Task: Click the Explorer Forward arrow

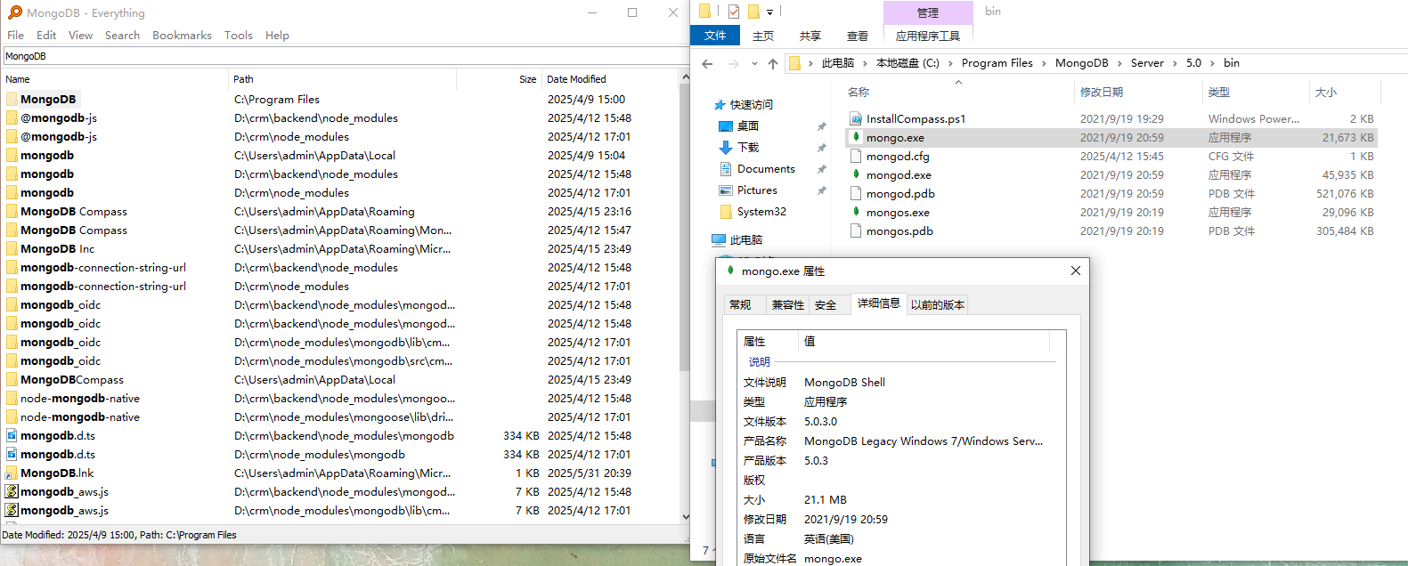Action: (x=733, y=63)
